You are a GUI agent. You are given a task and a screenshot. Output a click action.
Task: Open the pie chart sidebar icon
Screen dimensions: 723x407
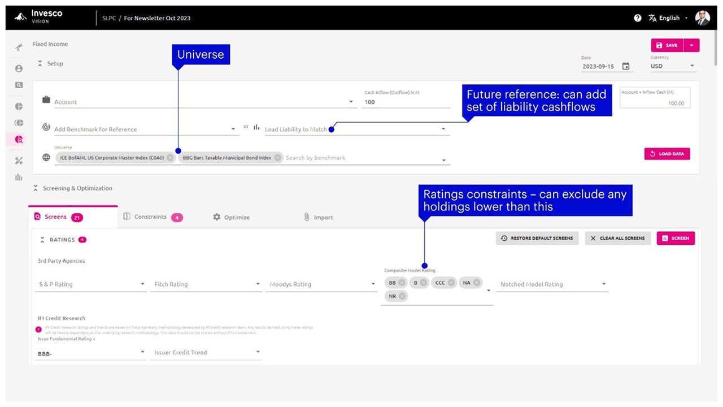19,106
